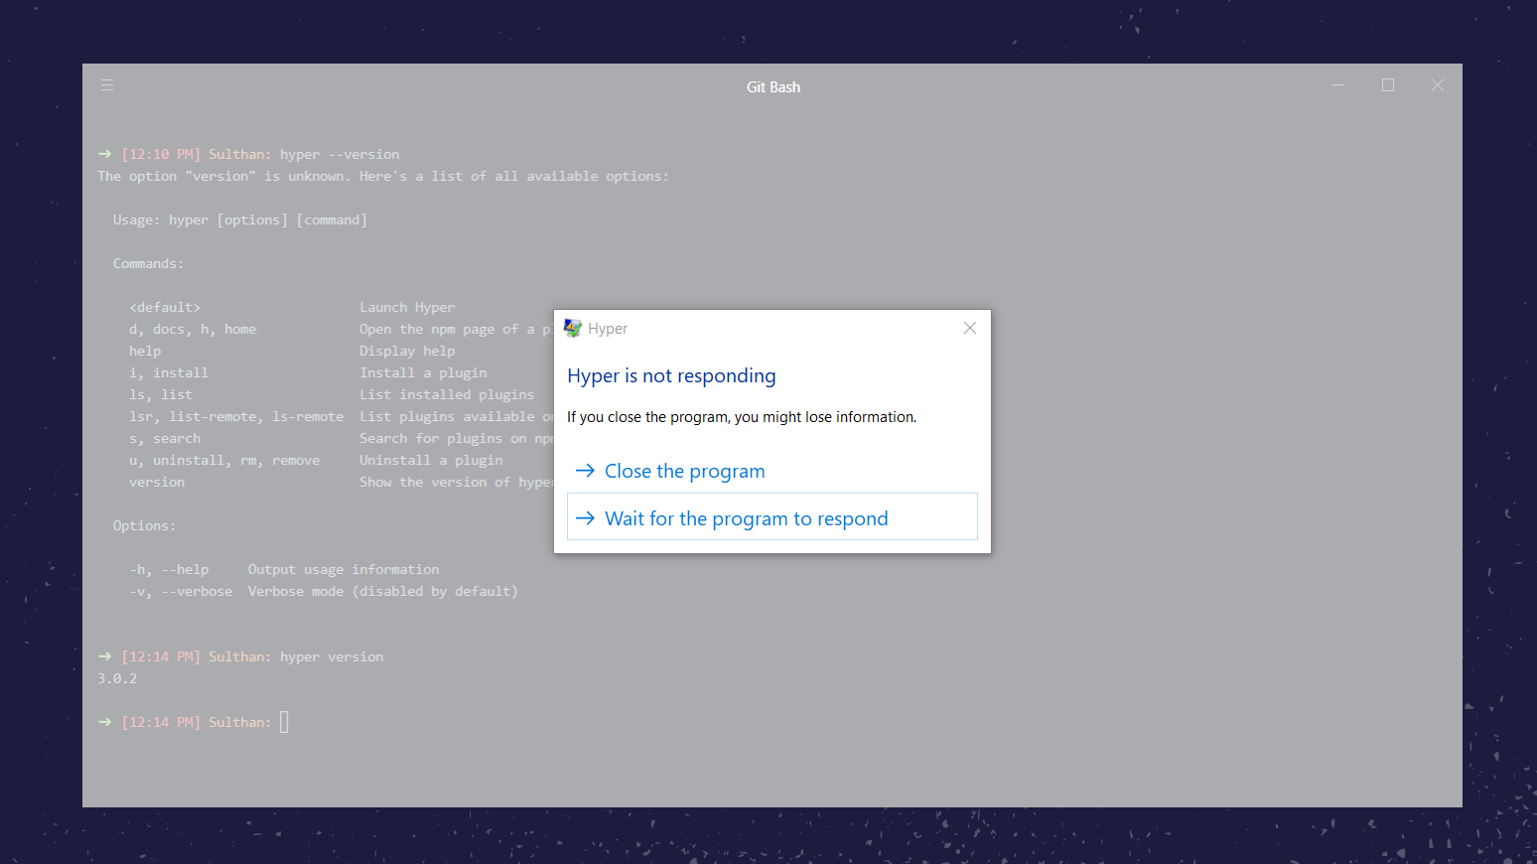Click the [12:10 PM] timestamp
The height and width of the screenshot is (864, 1537).
pyautogui.click(x=160, y=154)
